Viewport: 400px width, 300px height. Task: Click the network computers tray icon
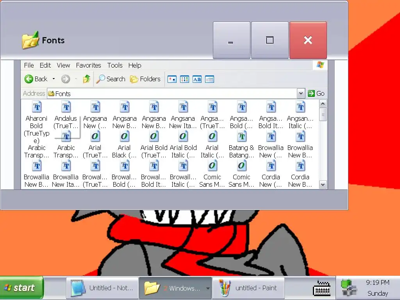click(348, 288)
